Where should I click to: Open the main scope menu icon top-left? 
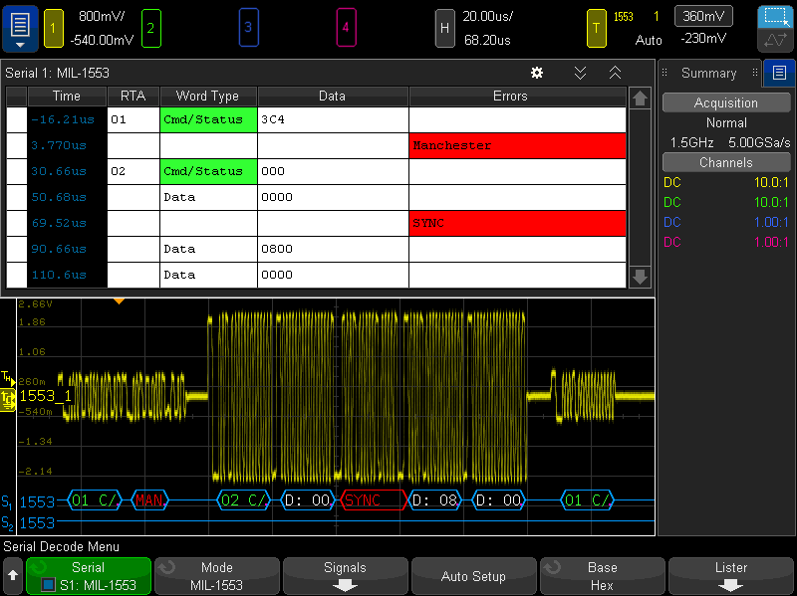pos(19,28)
